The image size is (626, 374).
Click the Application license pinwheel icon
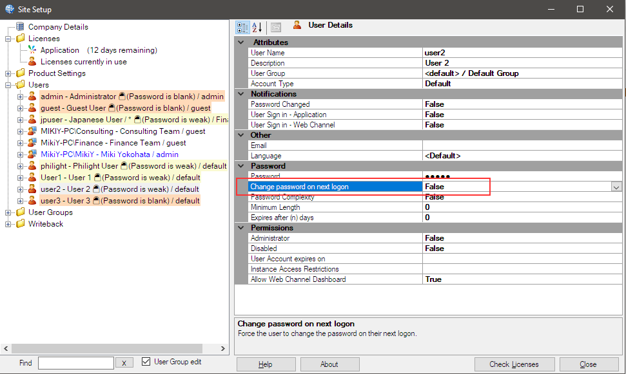pos(32,50)
